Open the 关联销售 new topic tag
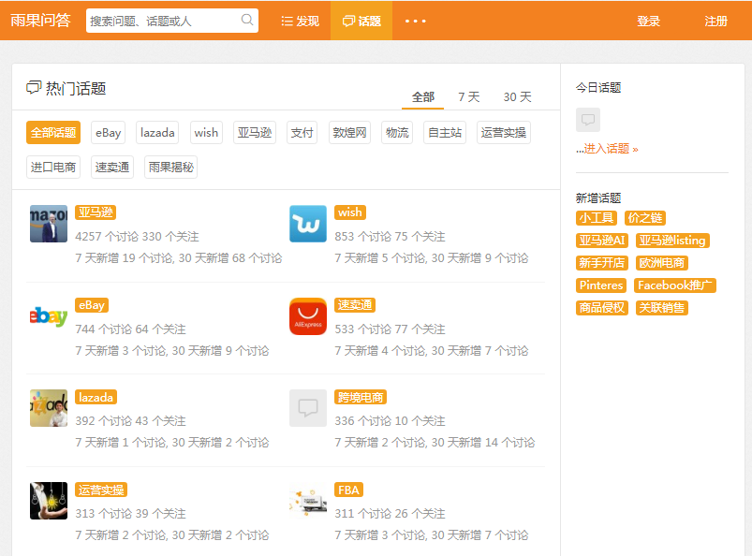 tap(662, 308)
